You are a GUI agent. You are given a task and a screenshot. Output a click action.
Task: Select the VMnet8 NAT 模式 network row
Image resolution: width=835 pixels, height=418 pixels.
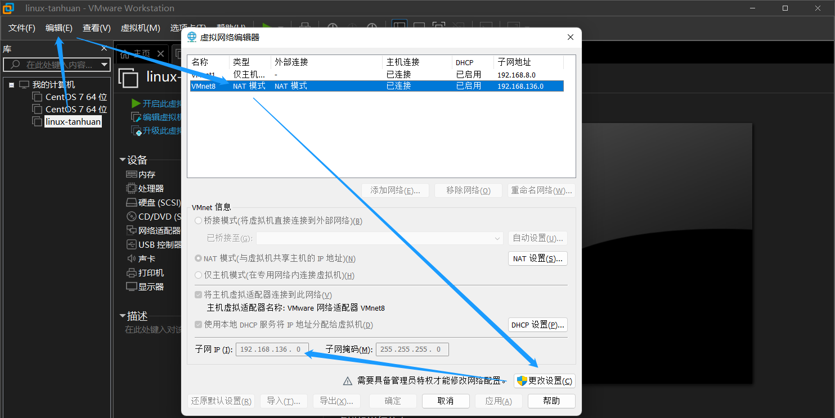coord(377,86)
